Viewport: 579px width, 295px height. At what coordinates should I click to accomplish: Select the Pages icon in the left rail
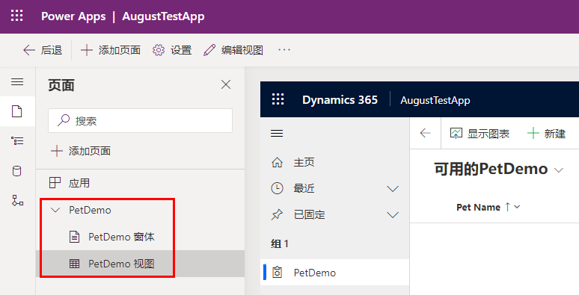point(17,111)
